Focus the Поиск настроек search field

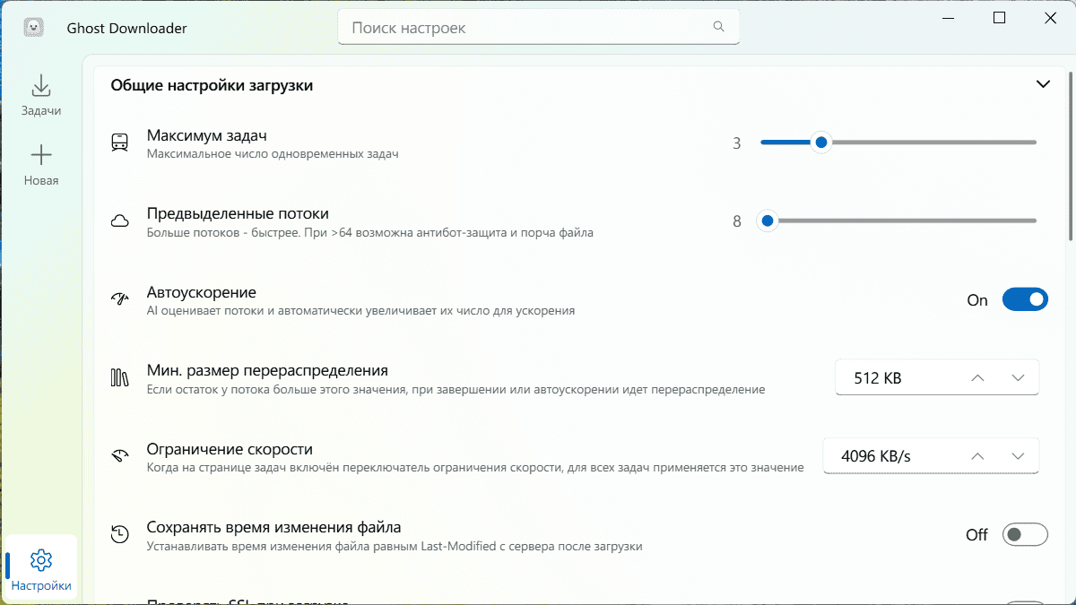point(538,28)
